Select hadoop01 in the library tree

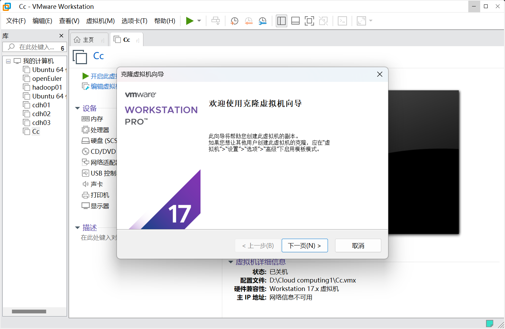click(x=42, y=87)
